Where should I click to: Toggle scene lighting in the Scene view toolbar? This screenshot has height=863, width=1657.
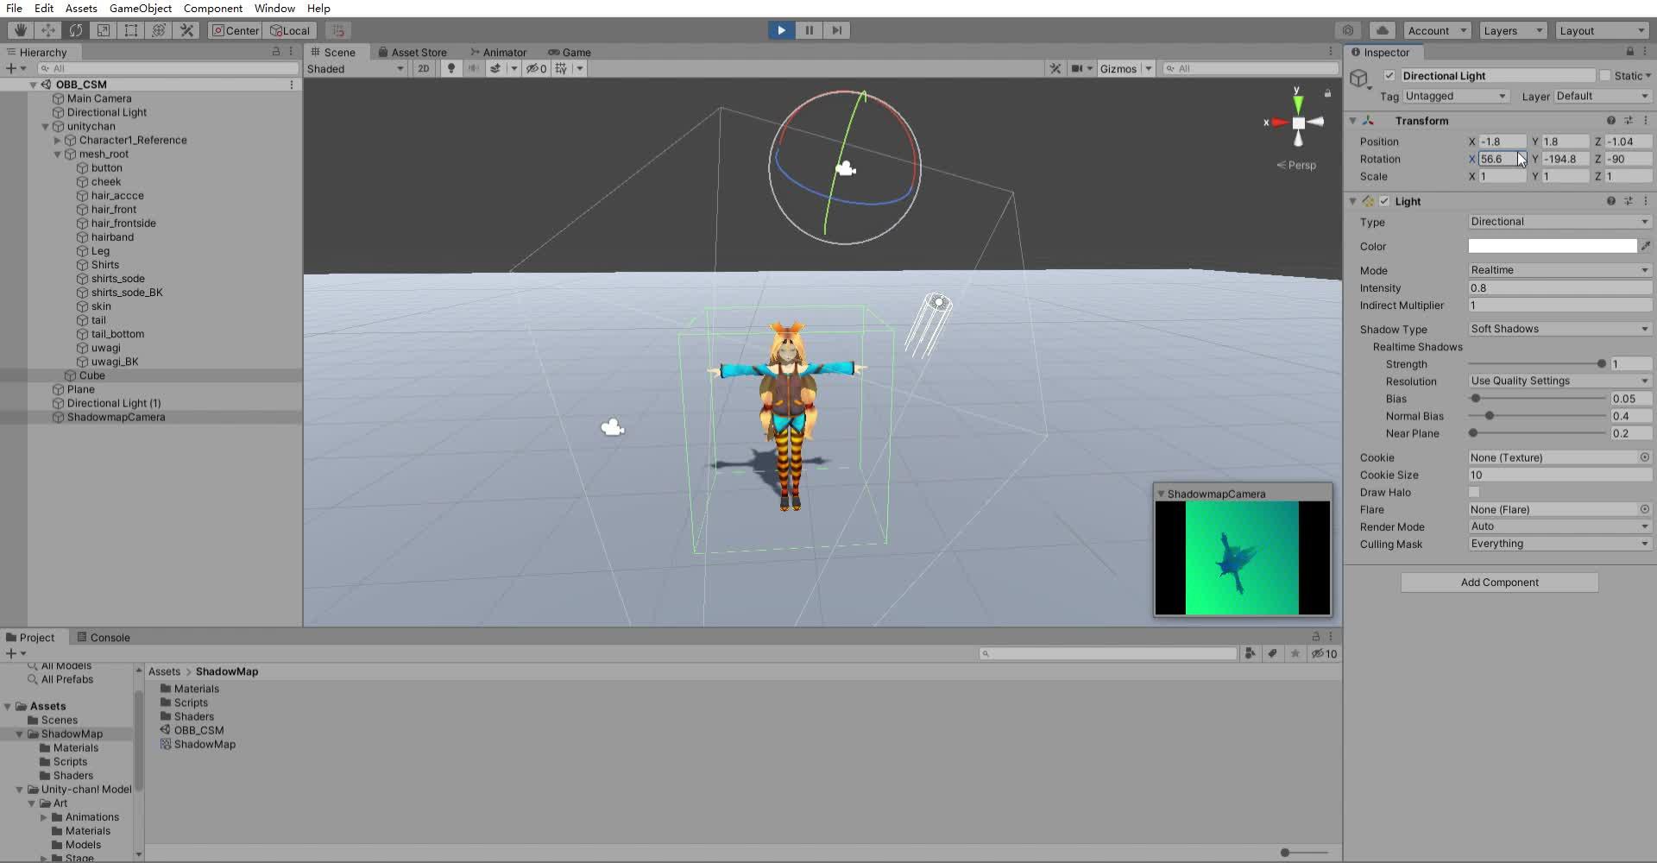(x=450, y=68)
